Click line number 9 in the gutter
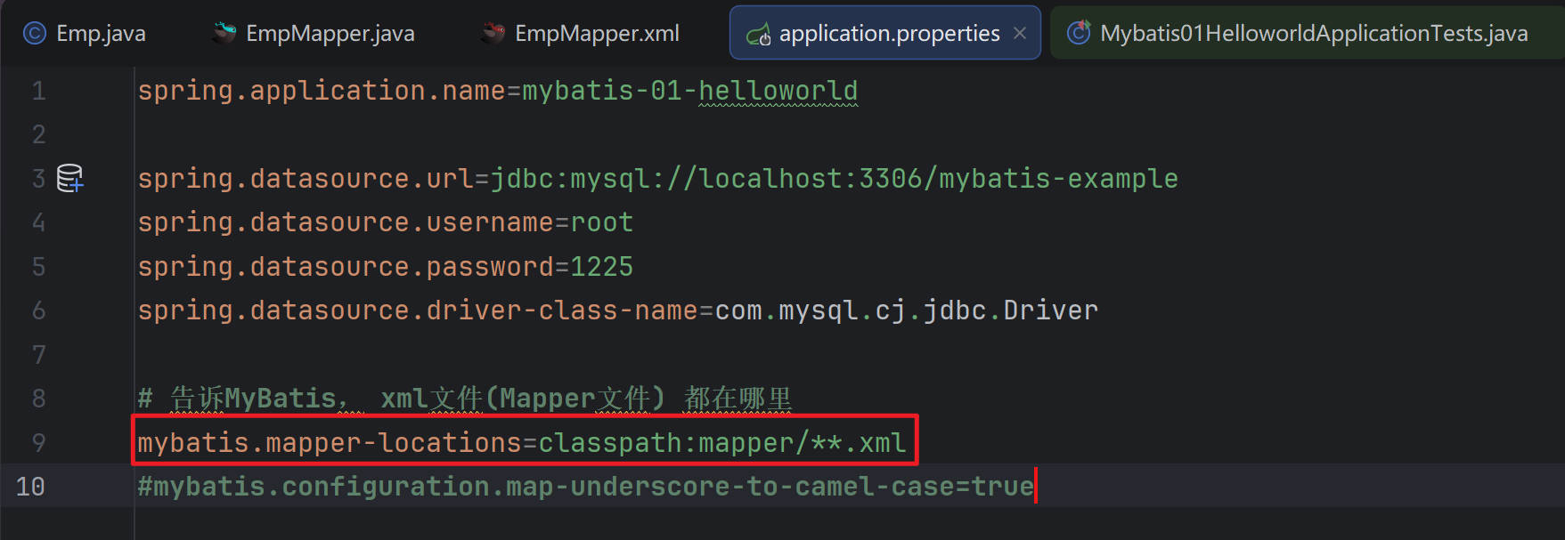This screenshot has width=1565, height=540. pyautogui.click(x=38, y=442)
